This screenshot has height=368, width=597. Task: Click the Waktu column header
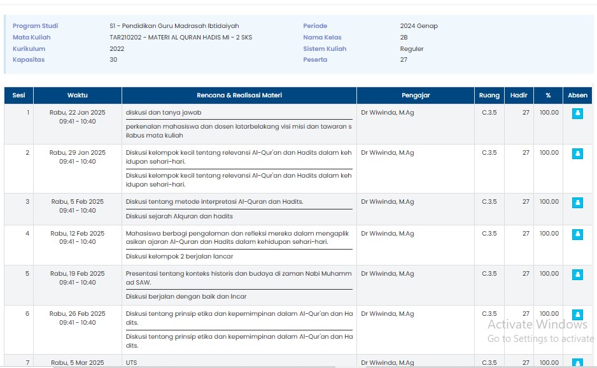coord(78,96)
